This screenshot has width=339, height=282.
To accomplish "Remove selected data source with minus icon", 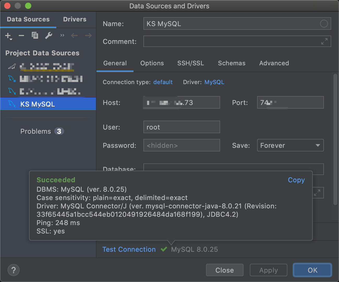I will click(x=21, y=36).
